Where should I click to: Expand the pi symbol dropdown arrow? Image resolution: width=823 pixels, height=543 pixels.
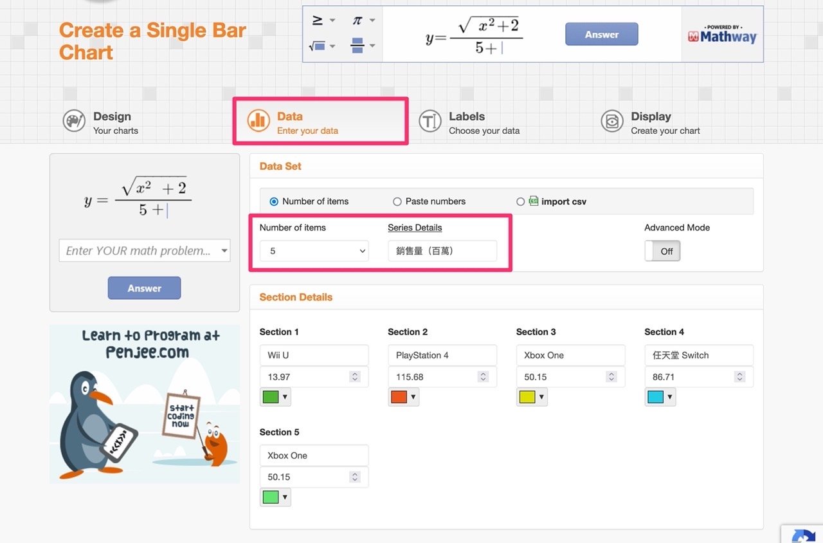(x=372, y=21)
